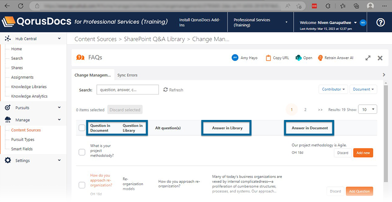This screenshot has width=392, height=202.
Task: Open Professional Services (Training) hub dropdown
Action: coord(260,22)
